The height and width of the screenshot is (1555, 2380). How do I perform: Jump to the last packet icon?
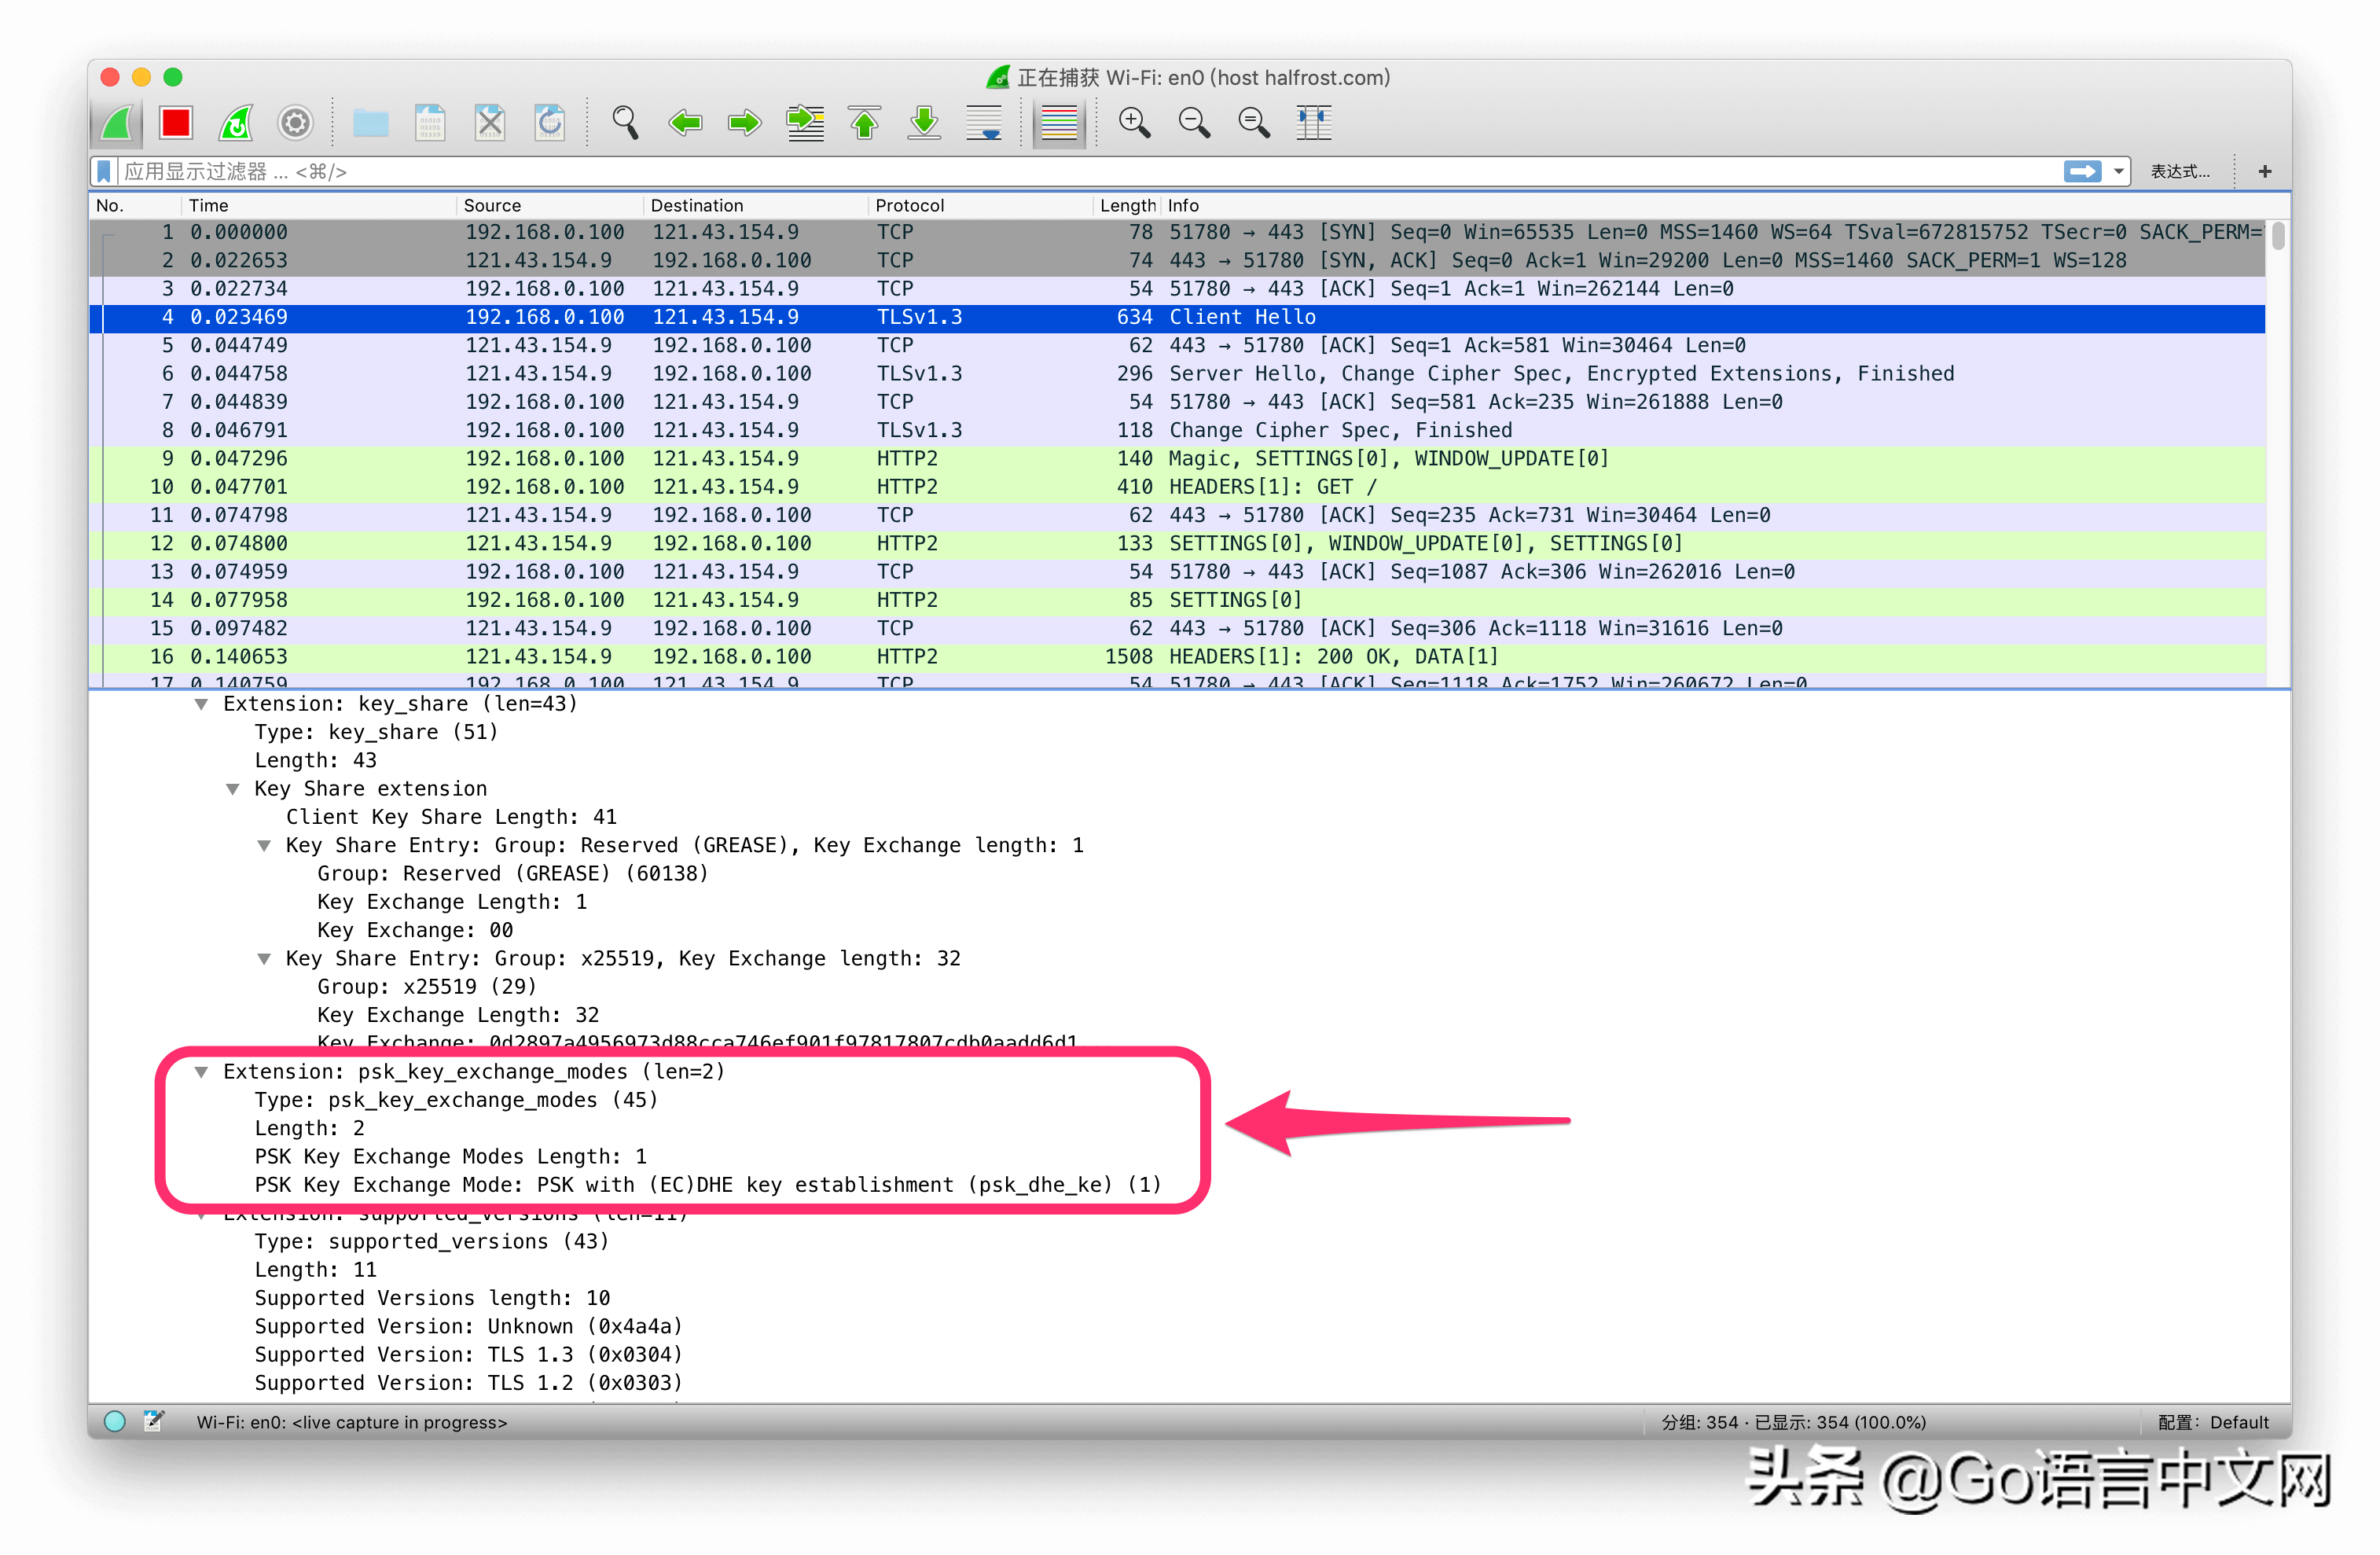click(x=924, y=123)
